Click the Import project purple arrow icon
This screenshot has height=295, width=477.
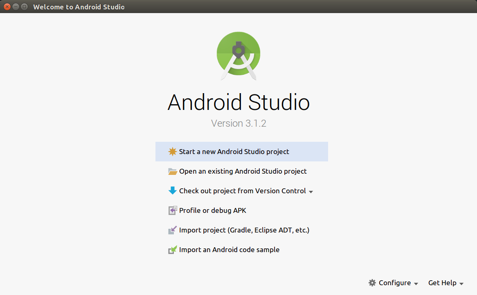[173, 230]
